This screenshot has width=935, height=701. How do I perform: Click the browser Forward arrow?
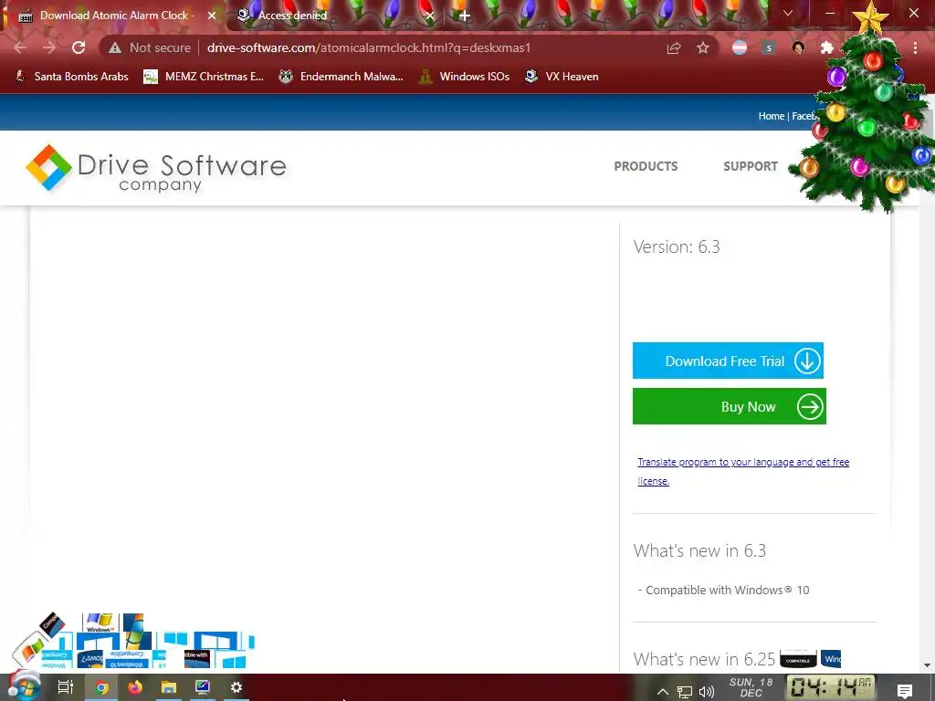point(49,47)
